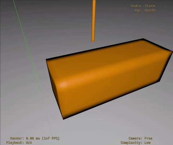Click the 'Hgi: OpenGL' overlay text
173x145 pixels.
146,10
